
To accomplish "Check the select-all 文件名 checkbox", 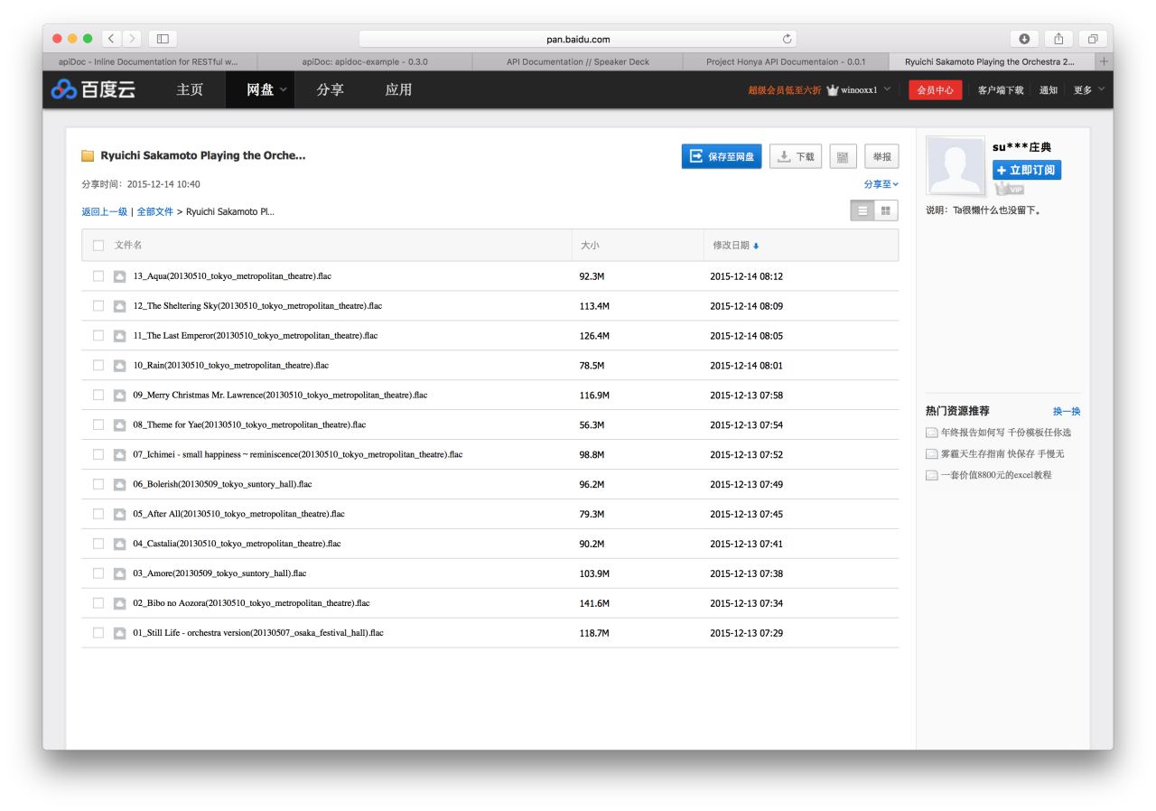I will (x=98, y=246).
